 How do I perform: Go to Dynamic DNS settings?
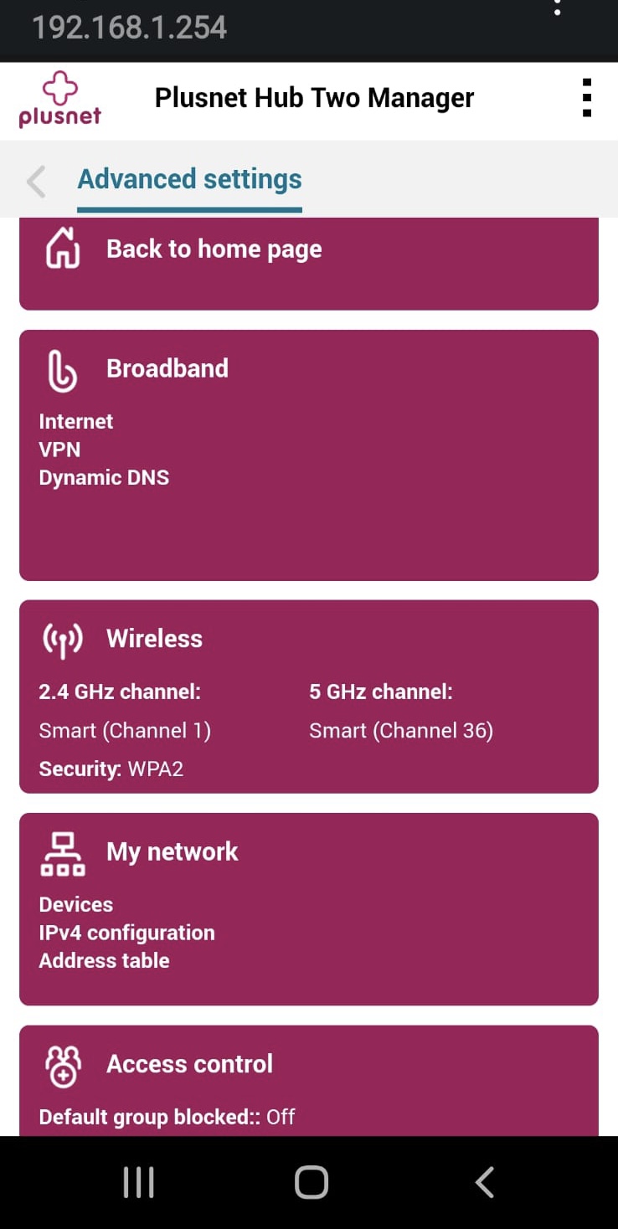[x=104, y=478]
